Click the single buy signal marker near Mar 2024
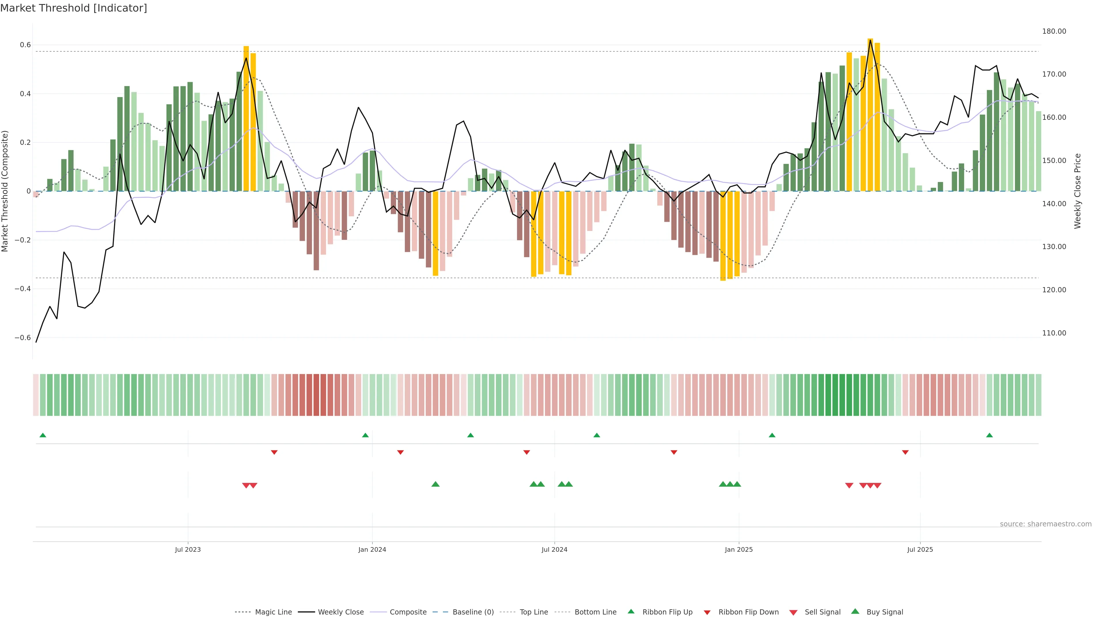This screenshot has width=1106, height=622. (x=435, y=484)
